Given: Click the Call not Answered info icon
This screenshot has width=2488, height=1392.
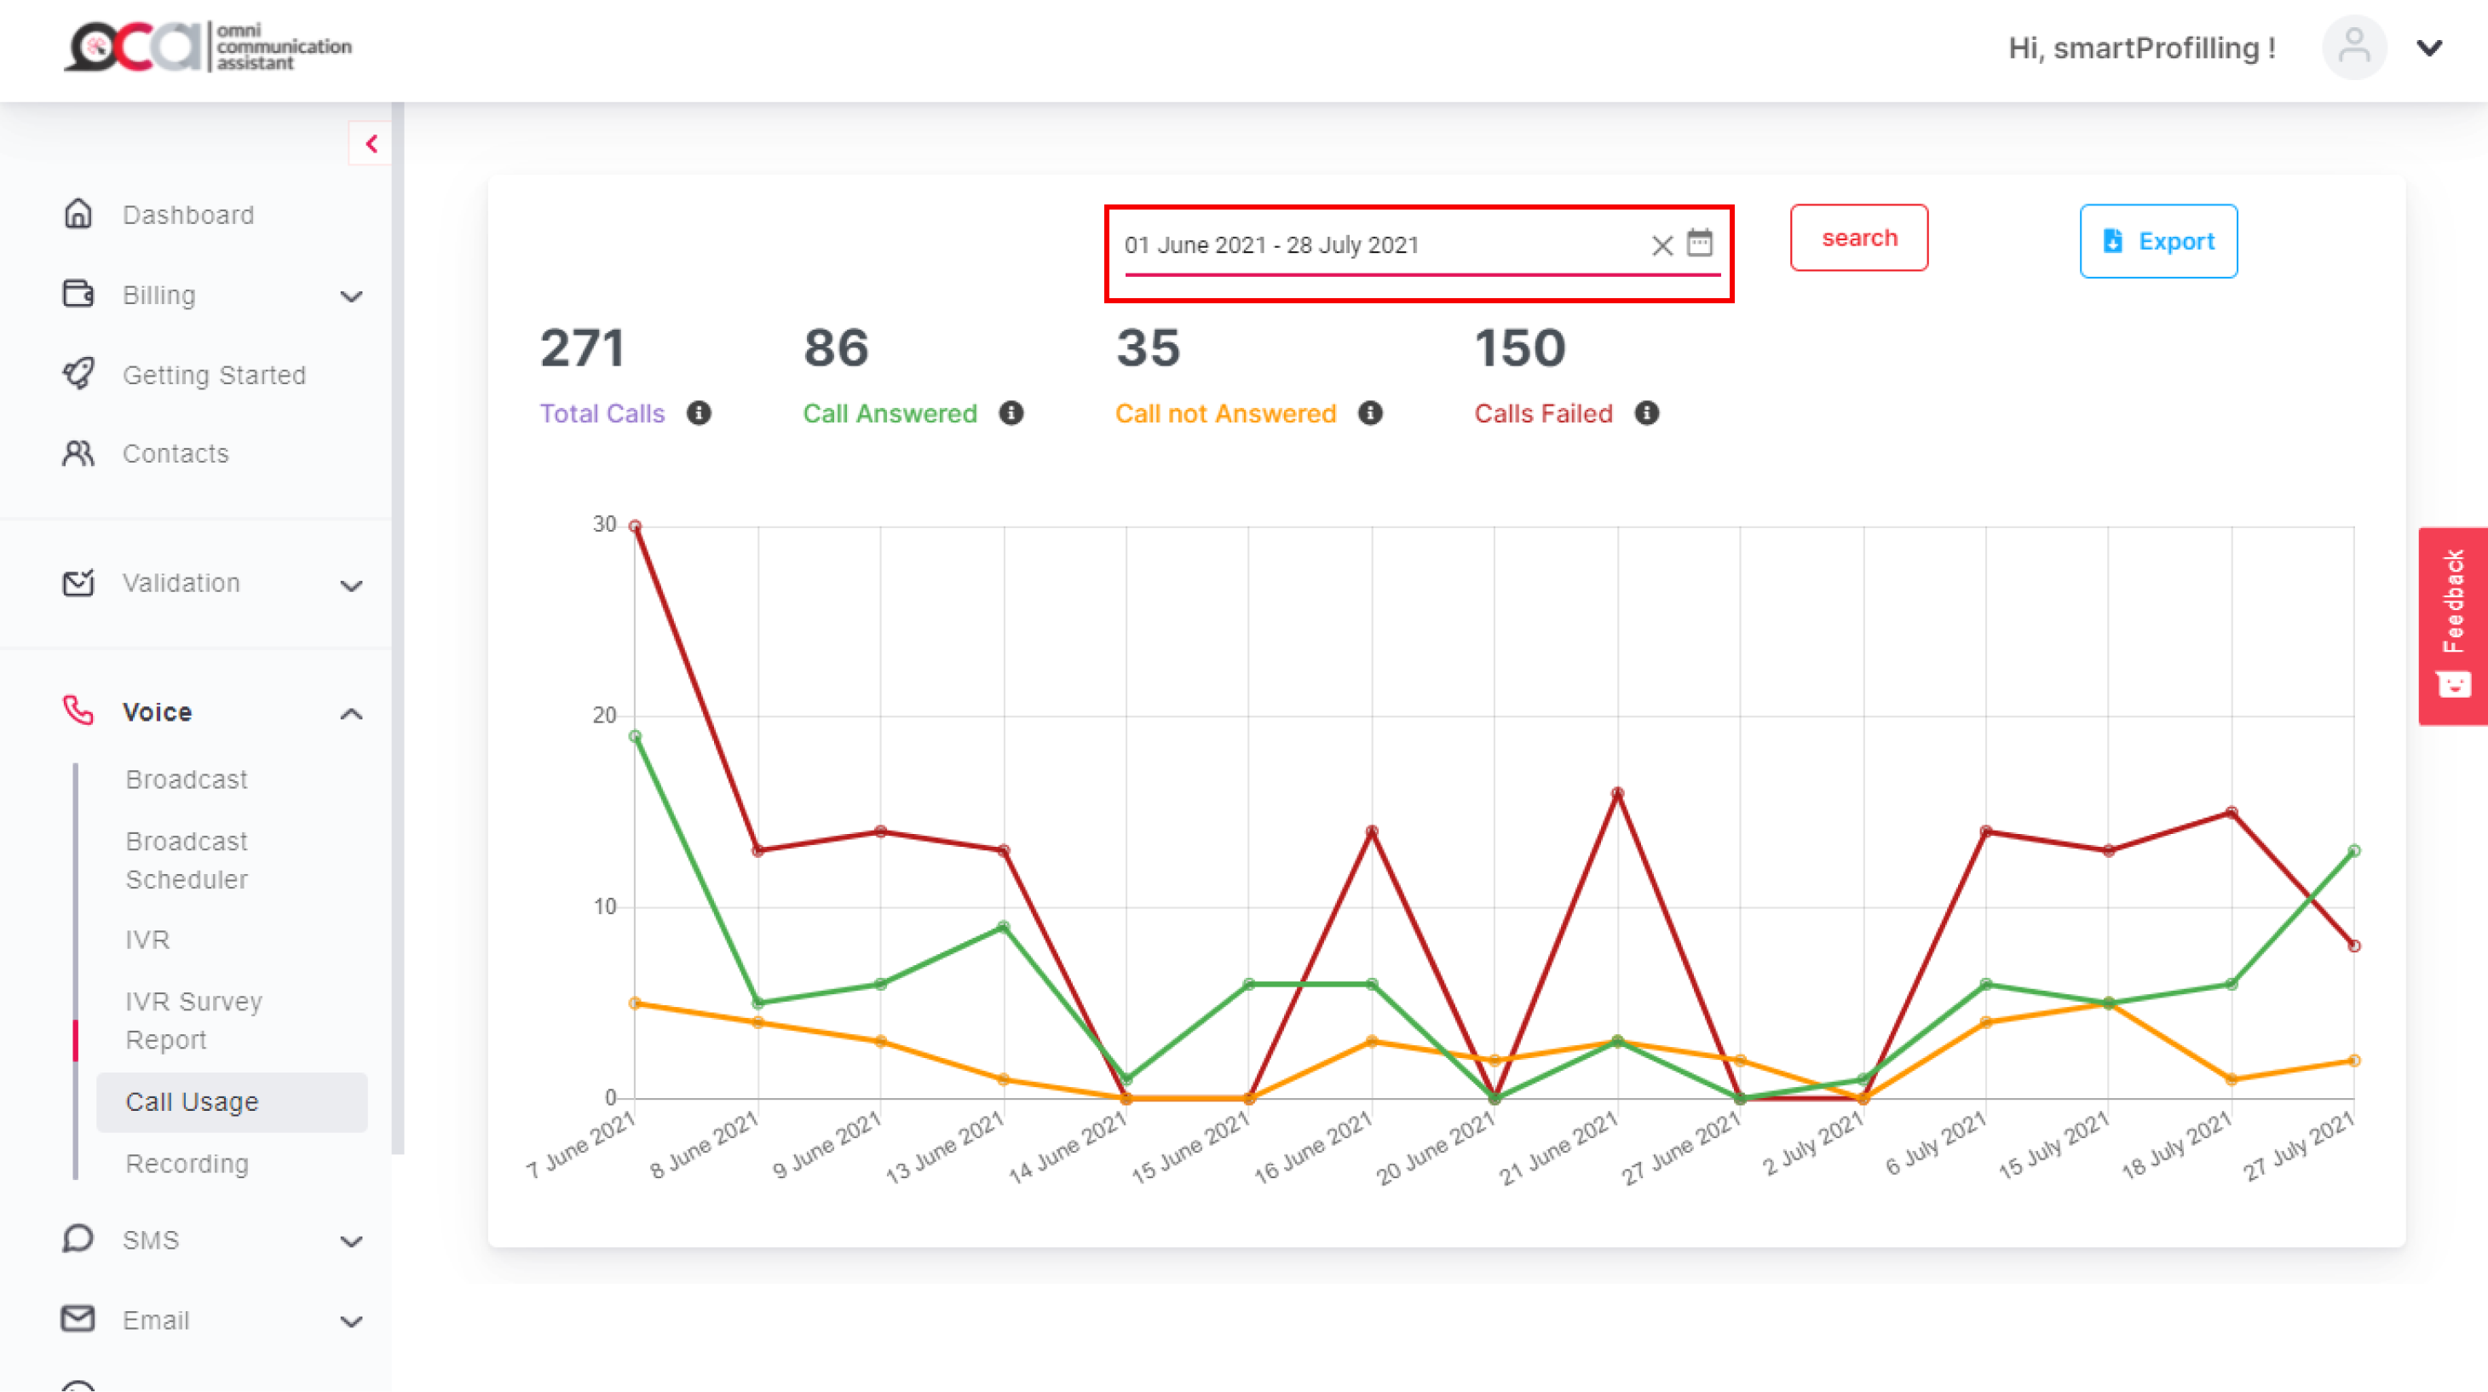Looking at the screenshot, I should tap(1369, 413).
